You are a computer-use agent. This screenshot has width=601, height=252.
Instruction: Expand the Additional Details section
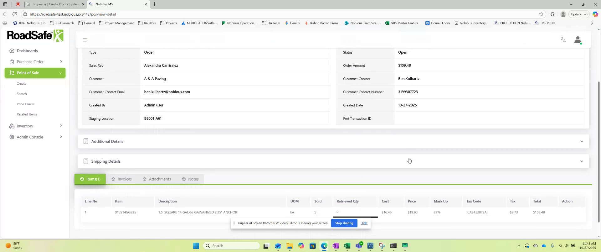coord(582,141)
